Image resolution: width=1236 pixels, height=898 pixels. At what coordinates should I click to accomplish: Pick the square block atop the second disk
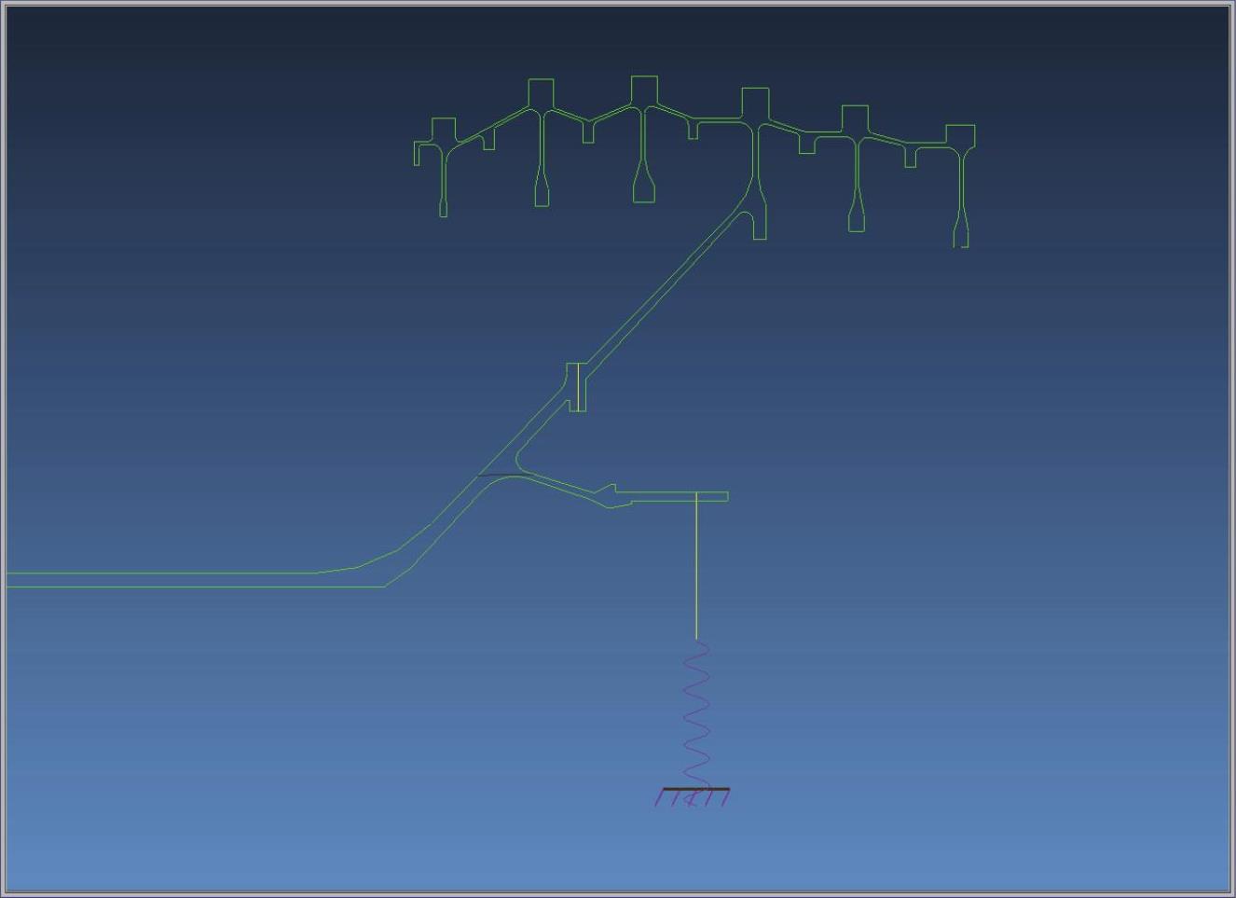(x=541, y=92)
